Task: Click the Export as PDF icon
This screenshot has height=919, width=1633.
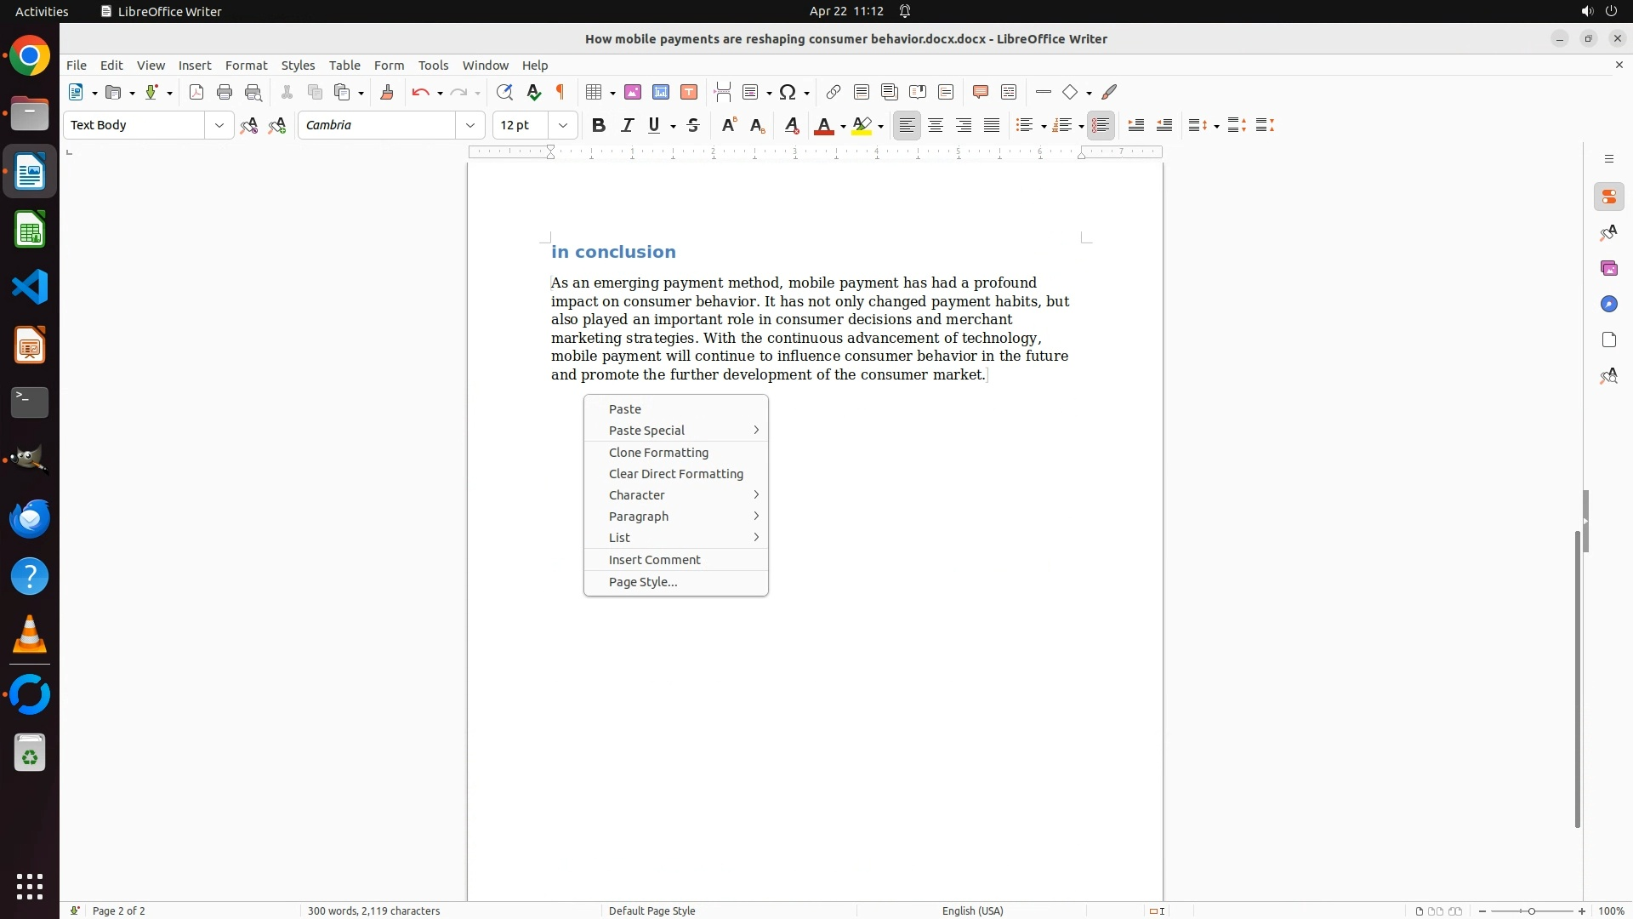Action: point(196,92)
